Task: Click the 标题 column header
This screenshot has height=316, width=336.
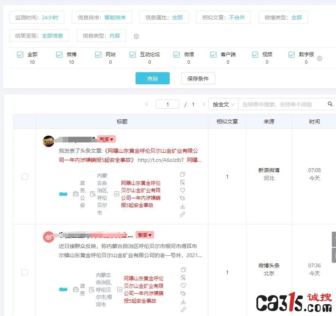Action: (x=122, y=122)
